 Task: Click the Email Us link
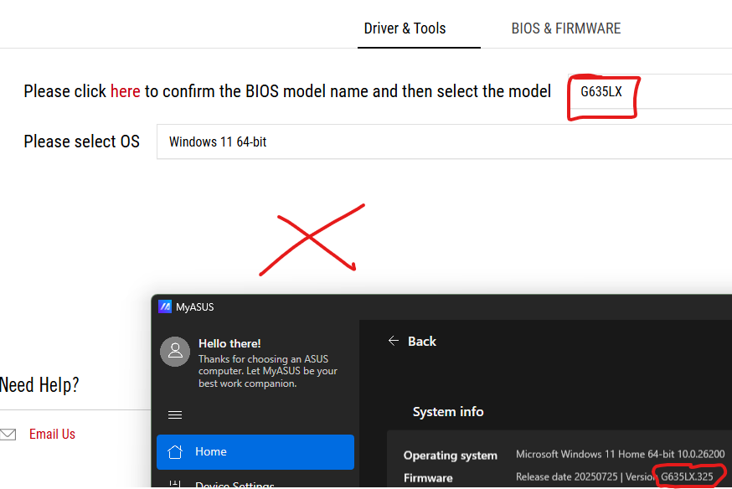52,434
